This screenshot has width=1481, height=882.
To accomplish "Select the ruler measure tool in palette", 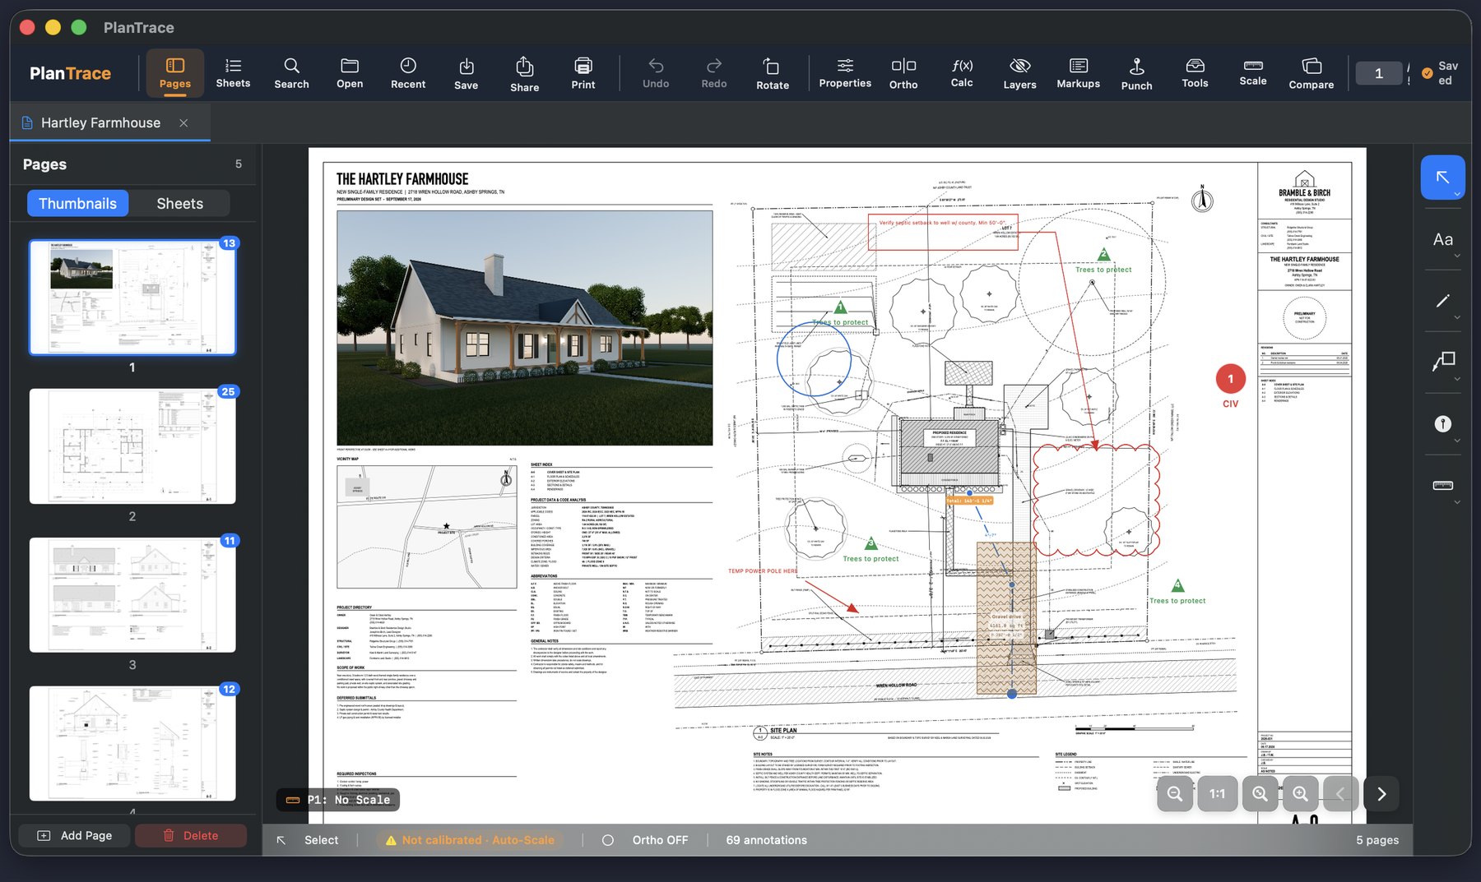I will [x=1442, y=485].
